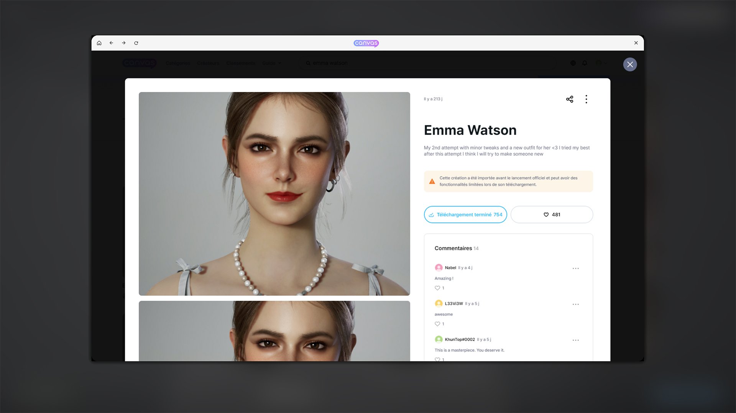Click the dimmed Canvas logo in the page header
This screenshot has height=413, width=736.
[x=139, y=63]
